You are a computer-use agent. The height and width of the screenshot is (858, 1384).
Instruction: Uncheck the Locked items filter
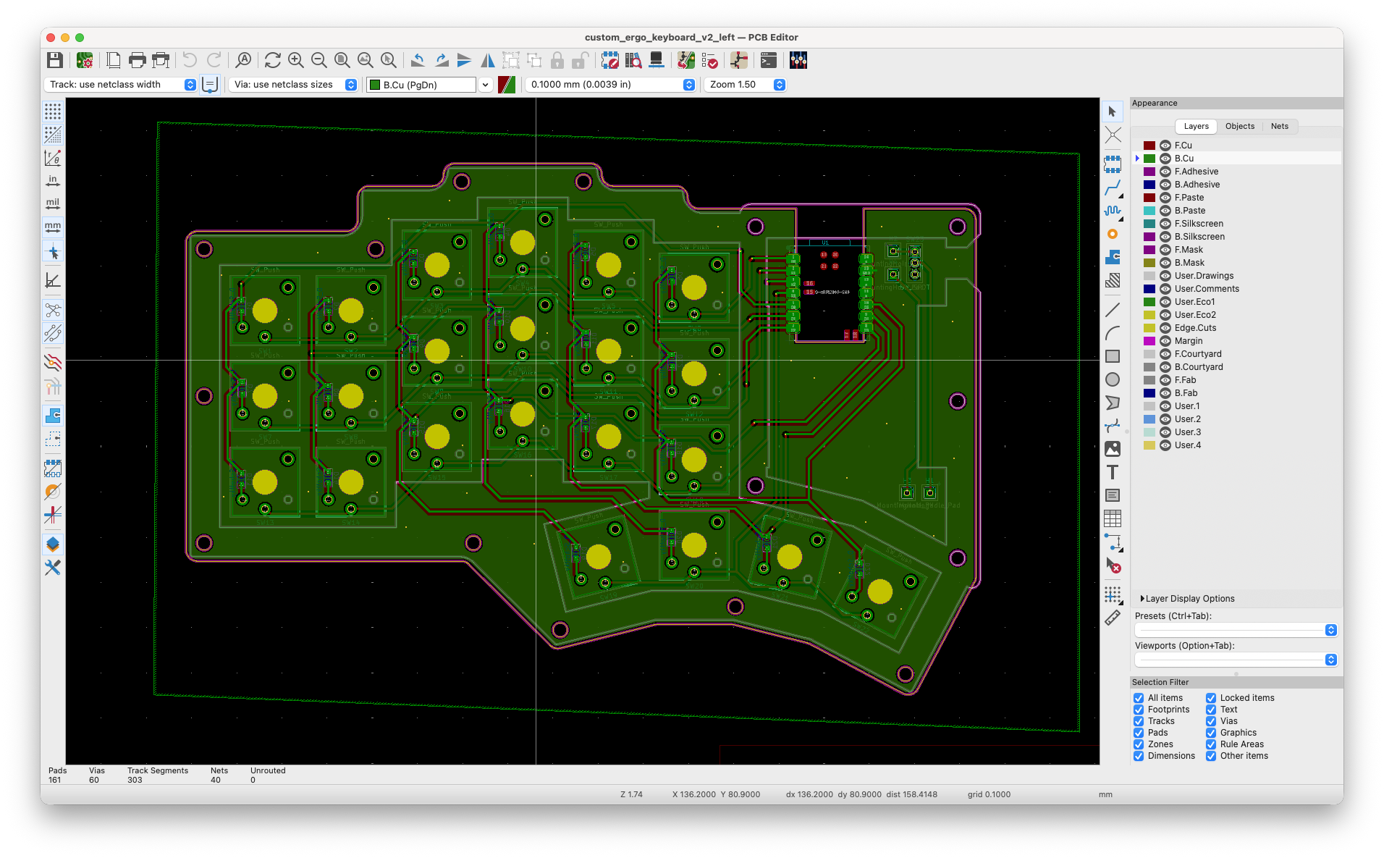1211,698
